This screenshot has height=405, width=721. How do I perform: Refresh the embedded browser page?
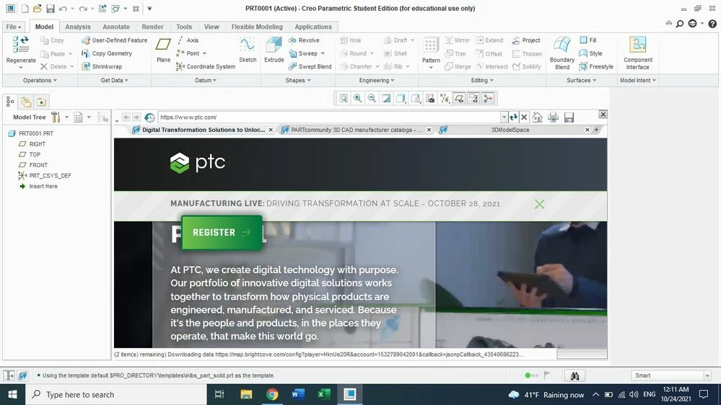click(513, 117)
